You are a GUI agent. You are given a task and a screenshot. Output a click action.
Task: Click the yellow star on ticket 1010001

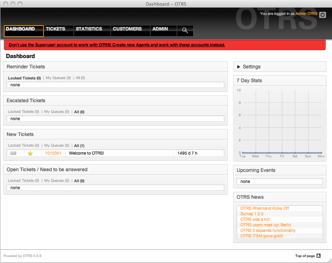point(30,153)
